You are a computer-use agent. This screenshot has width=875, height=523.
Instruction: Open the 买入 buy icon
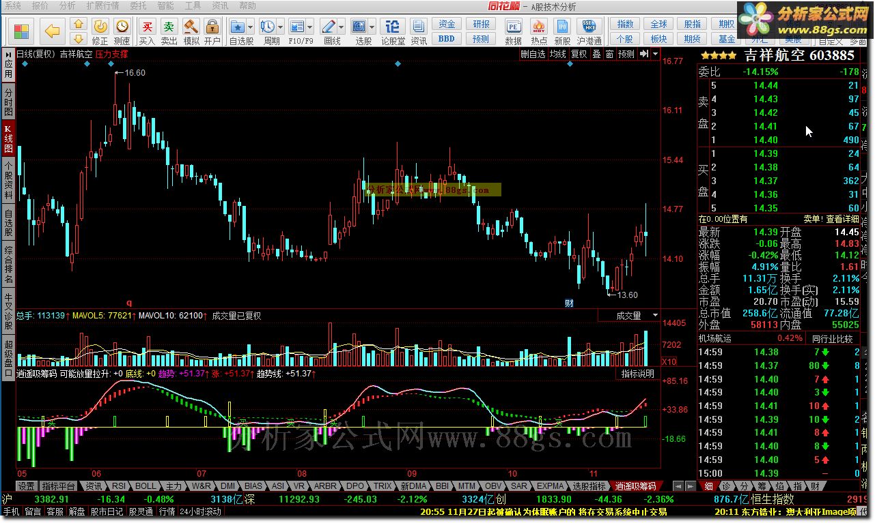click(147, 27)
